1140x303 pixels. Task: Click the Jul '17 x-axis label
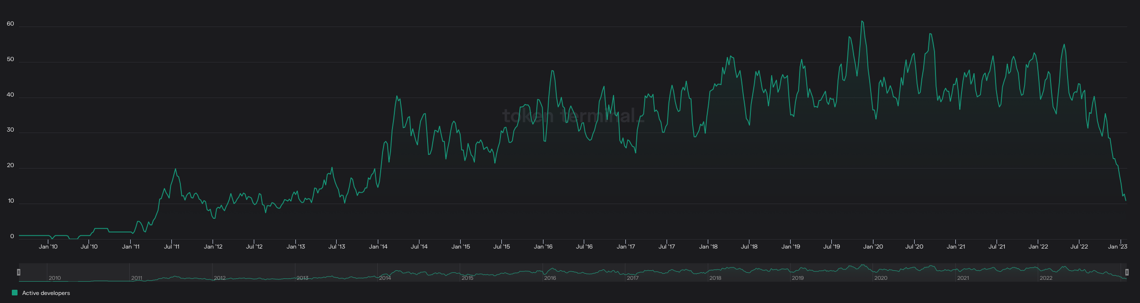(667, 247)
